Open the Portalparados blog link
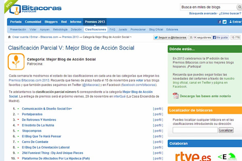 [32, 114]
